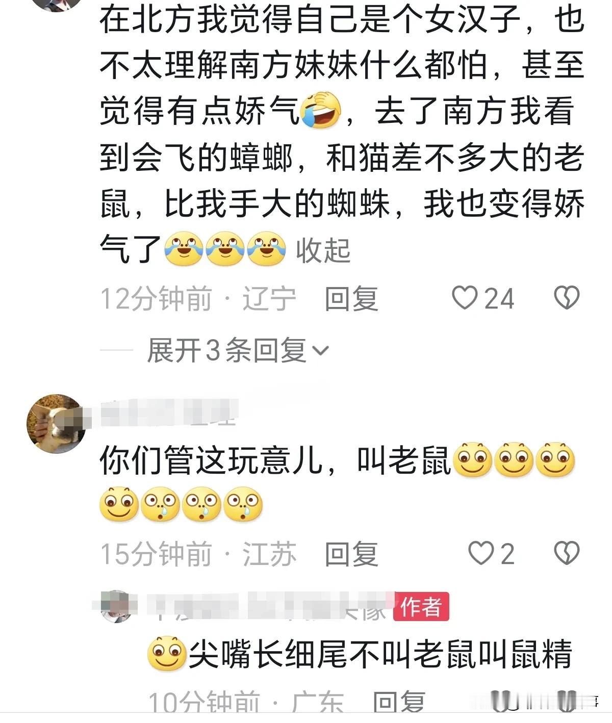Reply to the Guangdong author comment
The width and height of the screenshot is (612, 723).
(400, 703)
